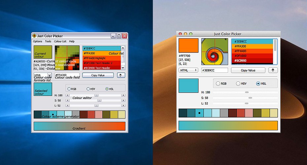Select the HSV radio button in Mac window
This screenshot has width=307, height=165.
click(238, 83)
